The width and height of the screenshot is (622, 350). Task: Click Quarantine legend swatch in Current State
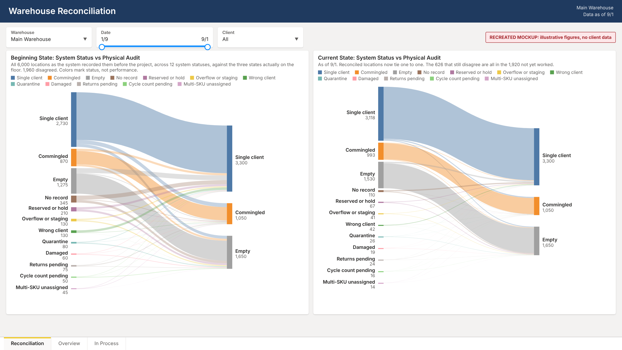320,79
